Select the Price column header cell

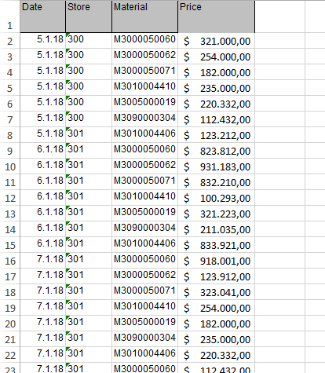click(x=216, y=16)
